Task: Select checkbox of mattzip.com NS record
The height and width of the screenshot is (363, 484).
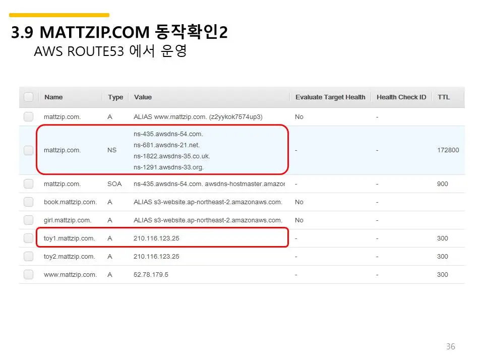Action: click(x=28, y=150)
